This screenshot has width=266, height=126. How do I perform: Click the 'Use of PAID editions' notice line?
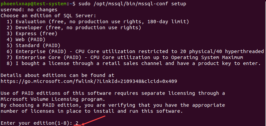113,93
